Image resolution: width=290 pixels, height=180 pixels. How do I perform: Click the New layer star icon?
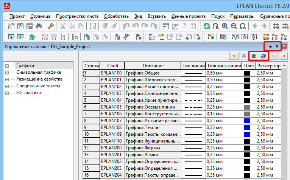click(x=235, y=56)
